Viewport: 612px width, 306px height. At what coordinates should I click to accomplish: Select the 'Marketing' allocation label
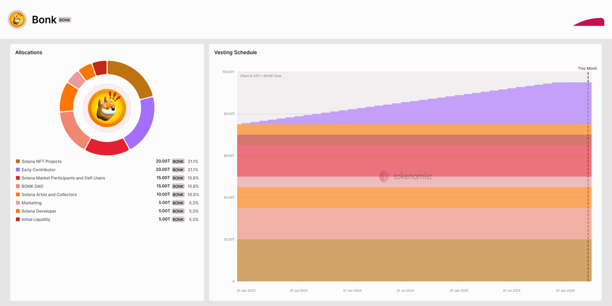click(x=32, y=203)
